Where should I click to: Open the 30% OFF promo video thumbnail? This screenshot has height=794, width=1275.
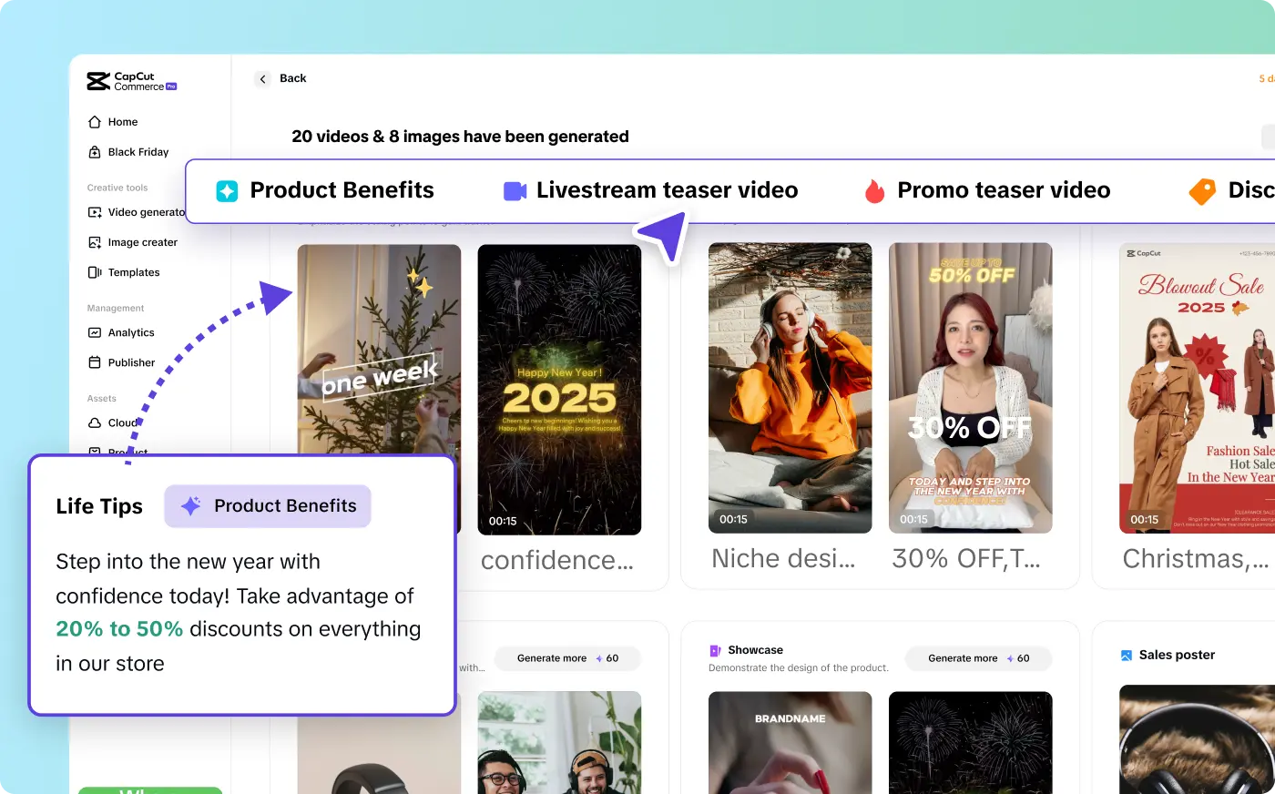tap(970, 387)
